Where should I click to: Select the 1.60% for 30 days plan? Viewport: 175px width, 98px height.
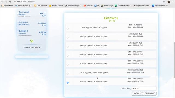(68, 47)
